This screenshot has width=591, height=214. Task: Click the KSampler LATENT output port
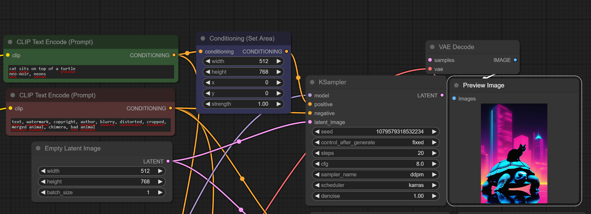point(442,95)
